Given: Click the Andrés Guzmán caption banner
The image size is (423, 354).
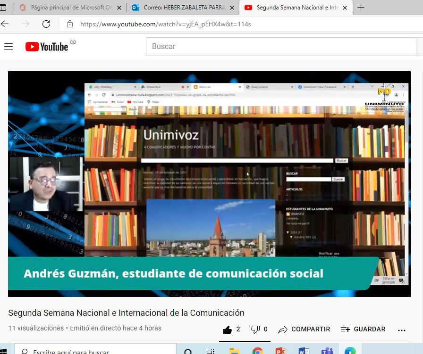Looking at the screenshot, I should coord(193,273).
